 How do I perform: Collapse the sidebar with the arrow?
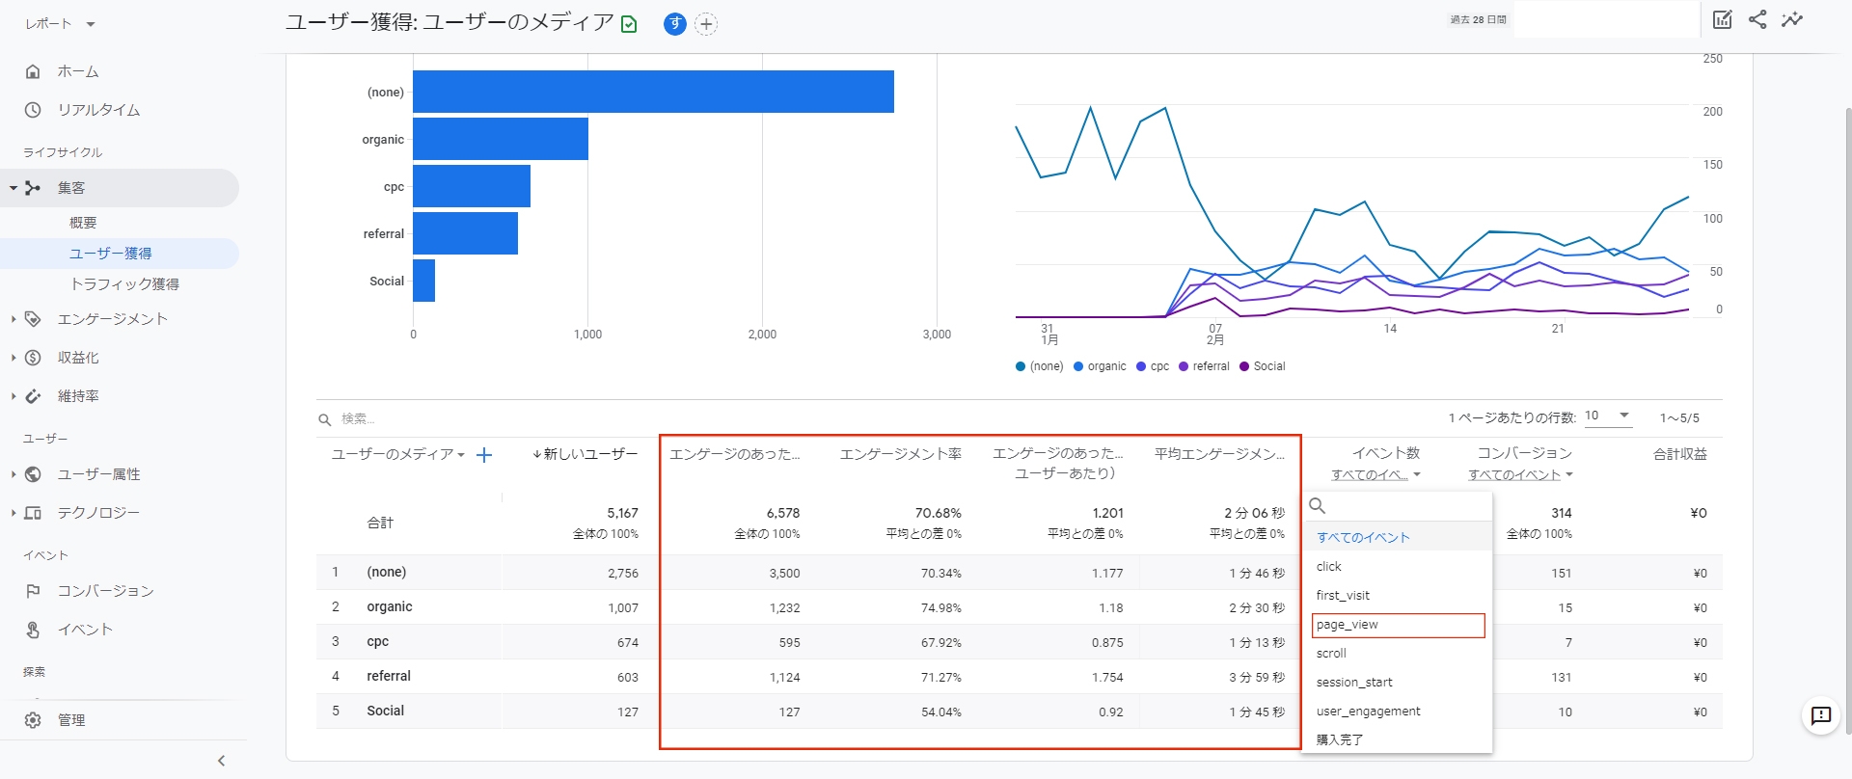[221, 761]
